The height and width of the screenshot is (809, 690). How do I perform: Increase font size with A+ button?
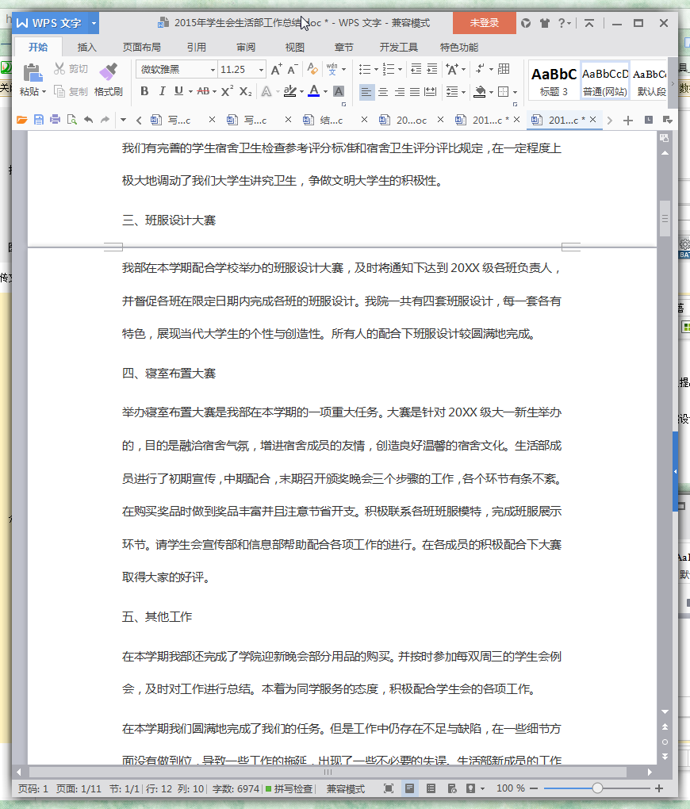coord(277,69)
